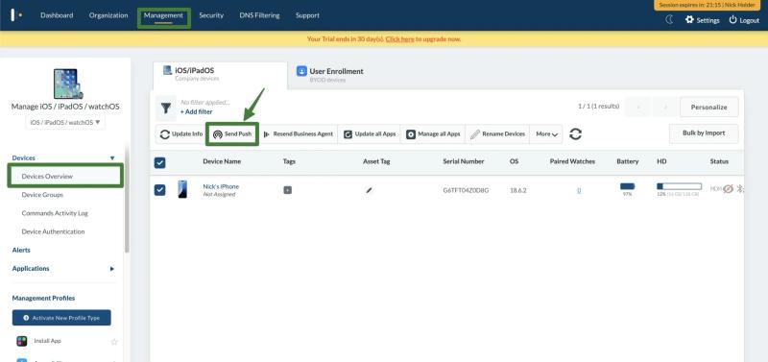The height and width of the screenshot is (362, 768).
Task: Click Activate New Profile Type button
Action: click(61, 318)
